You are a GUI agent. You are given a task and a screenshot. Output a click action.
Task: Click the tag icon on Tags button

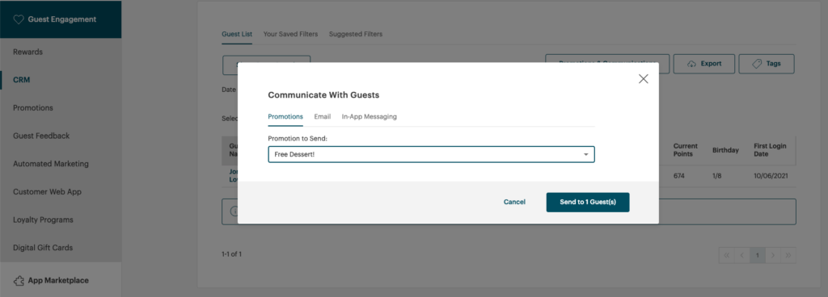click(756, 64)
